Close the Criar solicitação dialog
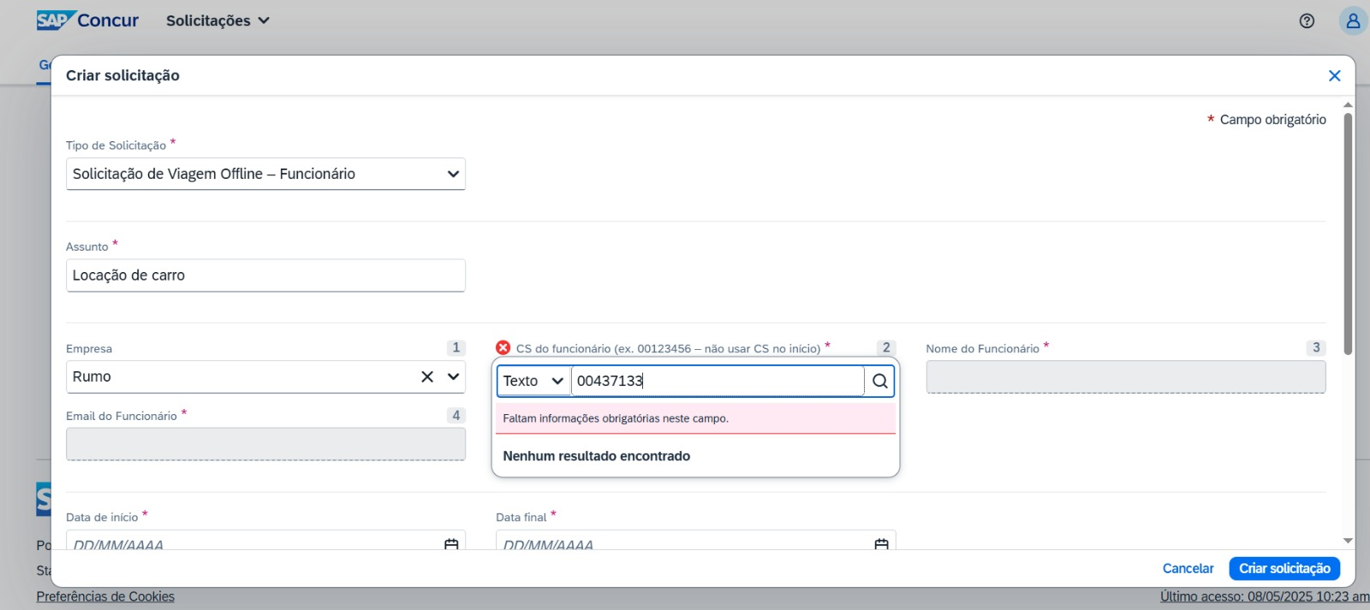 click(x=1334, y=76)
